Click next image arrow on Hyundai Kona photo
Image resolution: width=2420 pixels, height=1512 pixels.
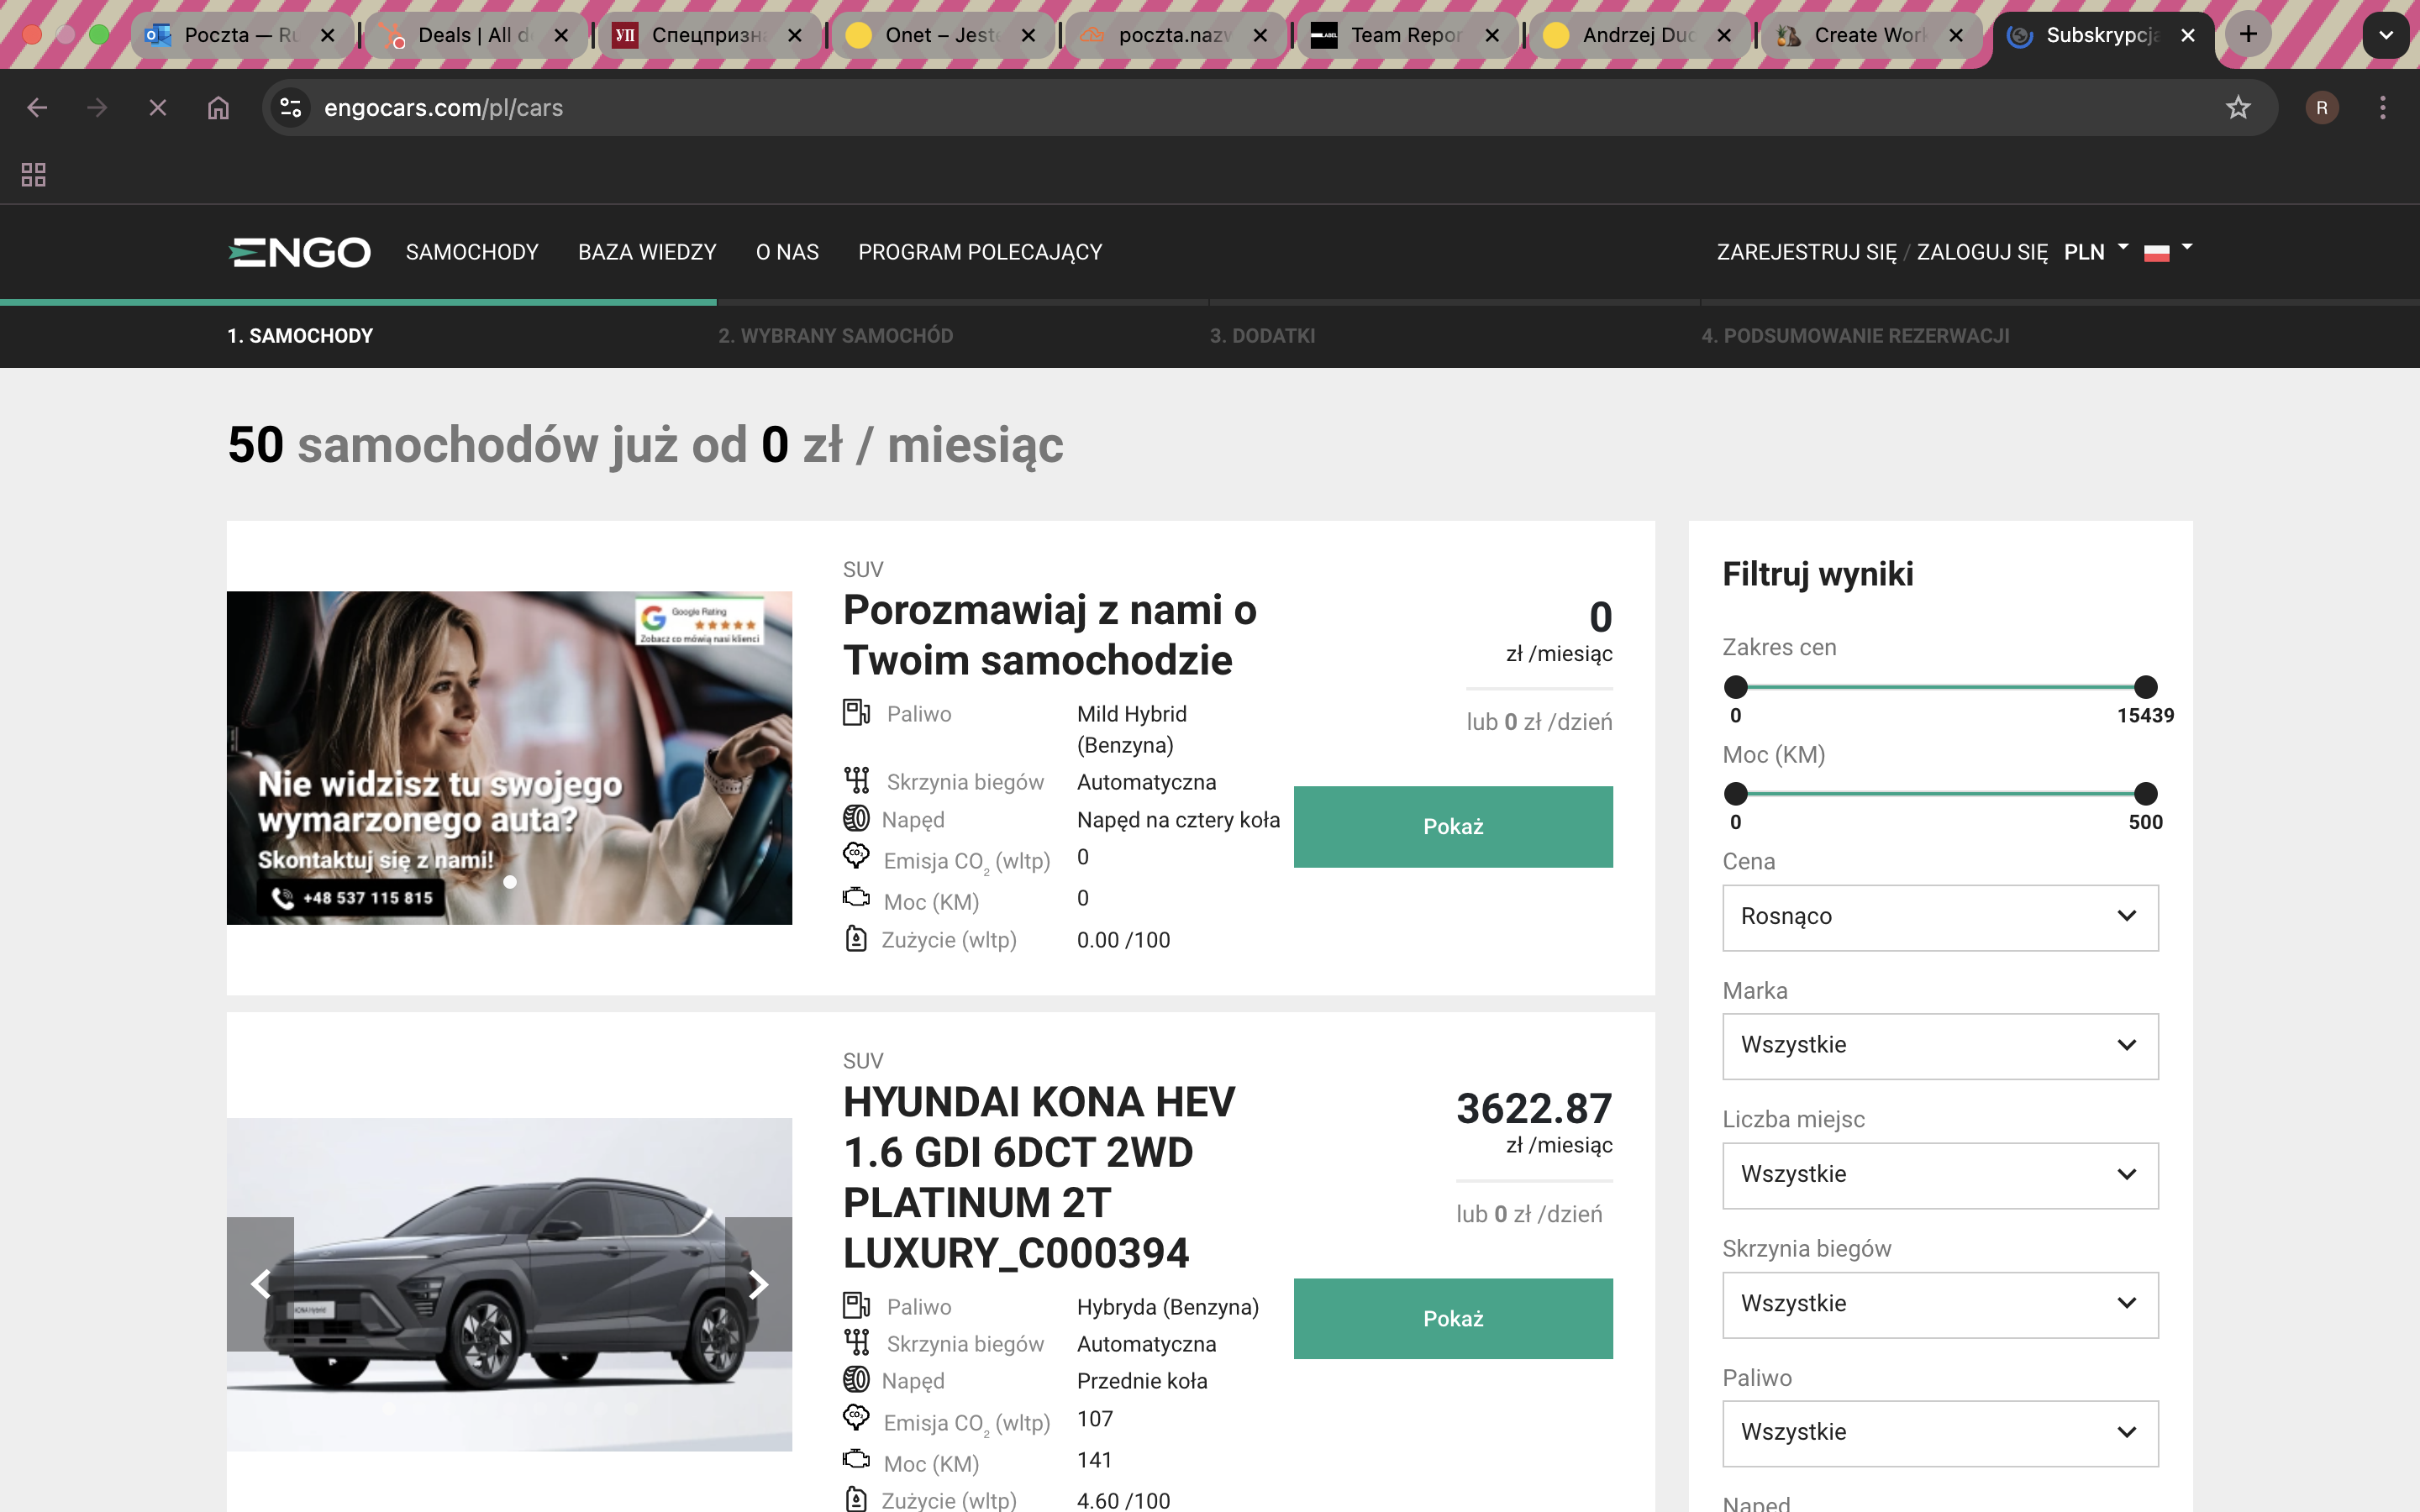point(758,1284)
